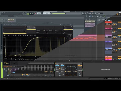Toggle the Delay filter enable square
Viewport: 121px width, 91px height.
pos(65,72)
